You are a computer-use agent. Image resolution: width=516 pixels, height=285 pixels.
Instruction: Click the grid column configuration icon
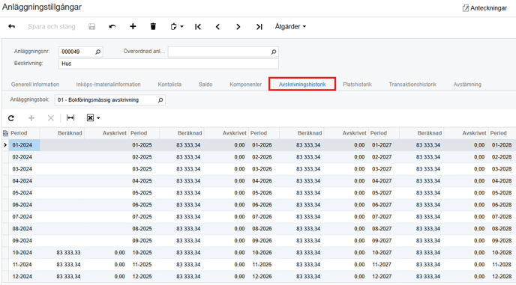pyautogui.click(x=5, y=133)
